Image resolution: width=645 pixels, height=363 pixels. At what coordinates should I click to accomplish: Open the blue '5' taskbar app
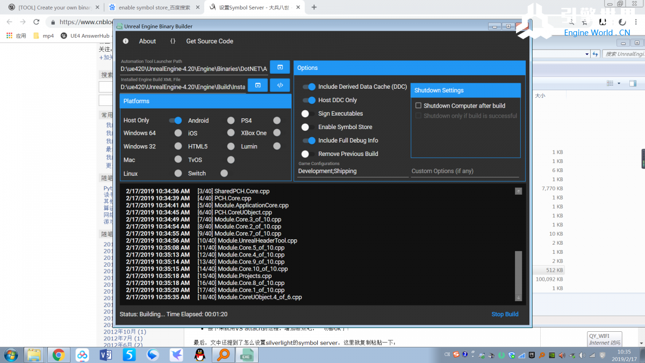pos(129,355)
